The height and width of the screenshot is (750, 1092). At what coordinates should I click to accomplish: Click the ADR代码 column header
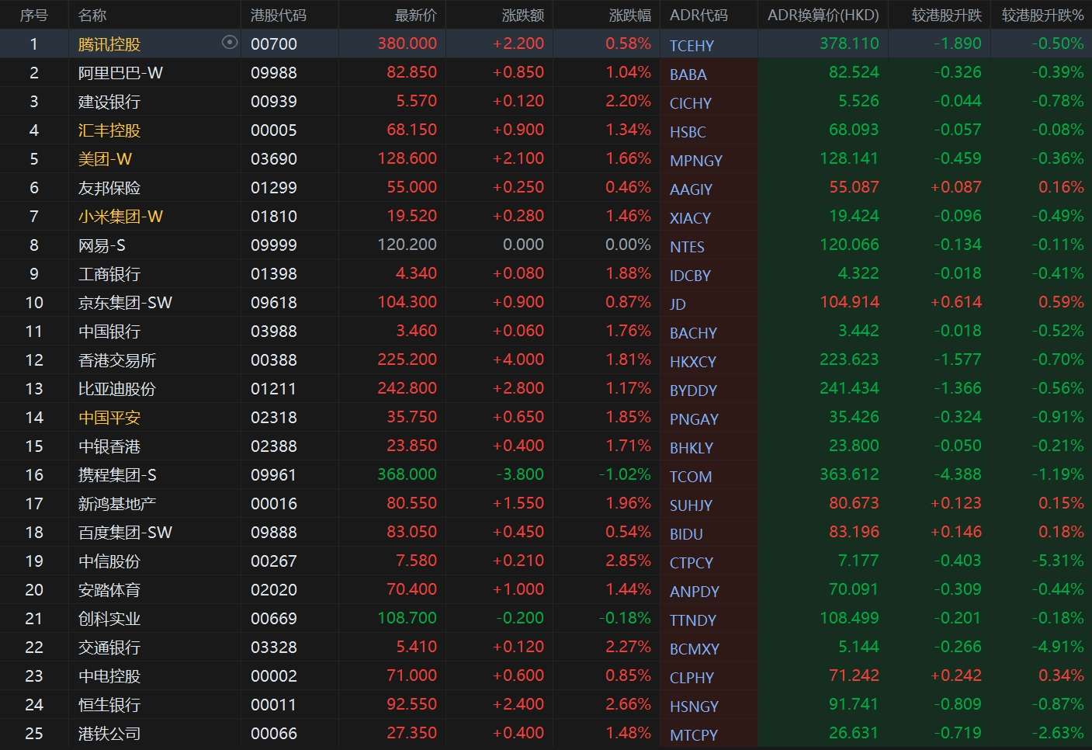click(x=699, y=15)
